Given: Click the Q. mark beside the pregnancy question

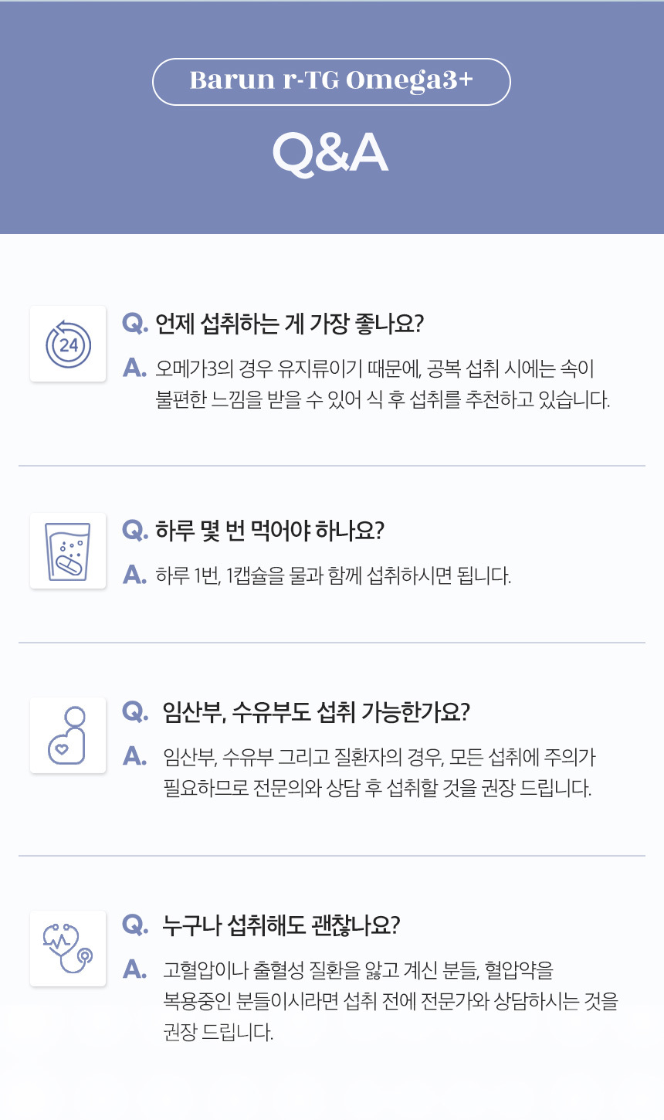Looking at the screenshot, I should point(135,711).
